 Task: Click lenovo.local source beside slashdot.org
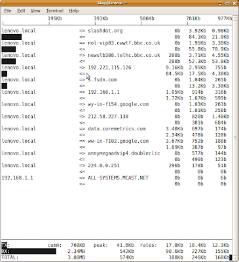tap(18, 31)
